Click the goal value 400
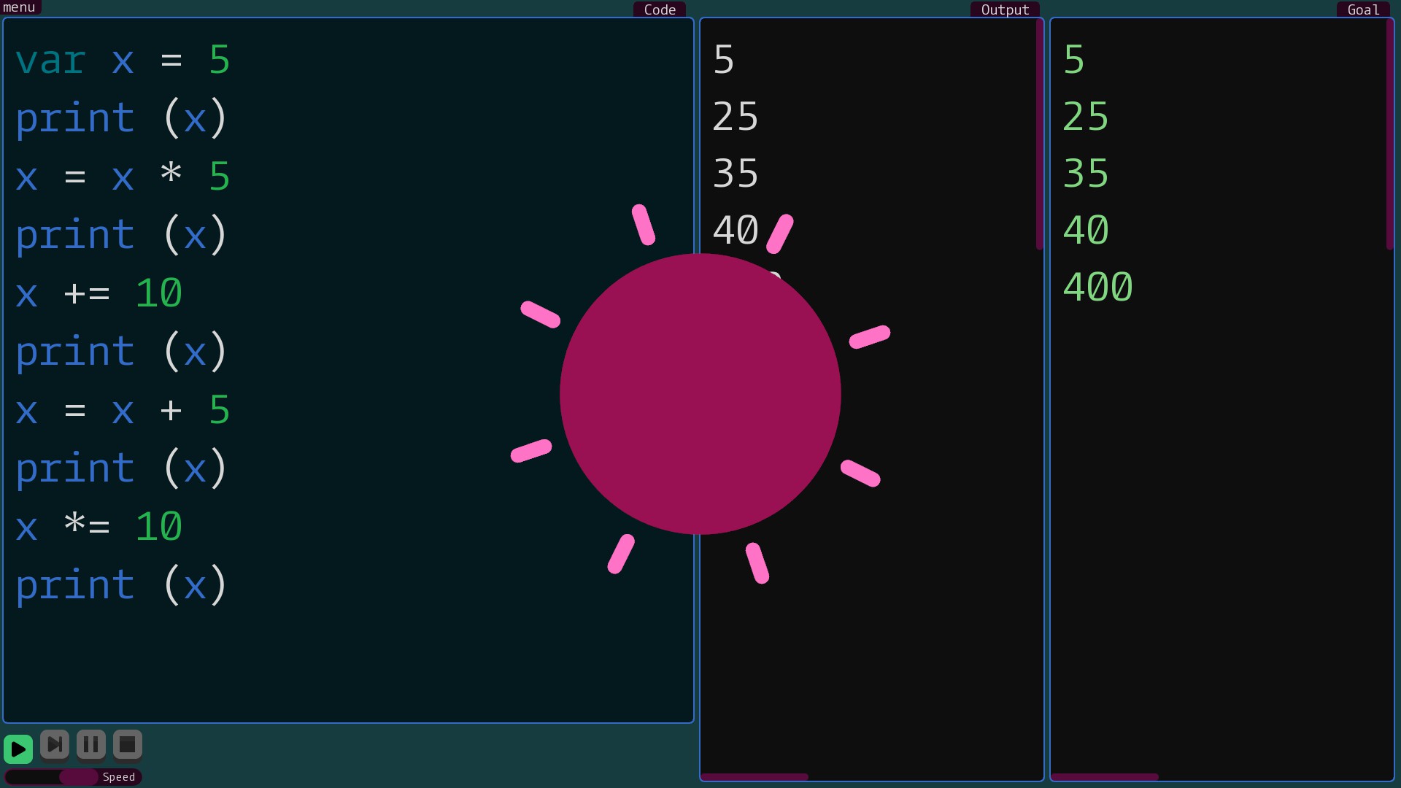 tap(1097, 287)
